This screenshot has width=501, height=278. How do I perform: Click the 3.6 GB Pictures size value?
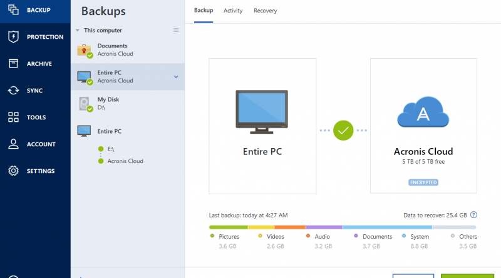click(x=227, y=246)
